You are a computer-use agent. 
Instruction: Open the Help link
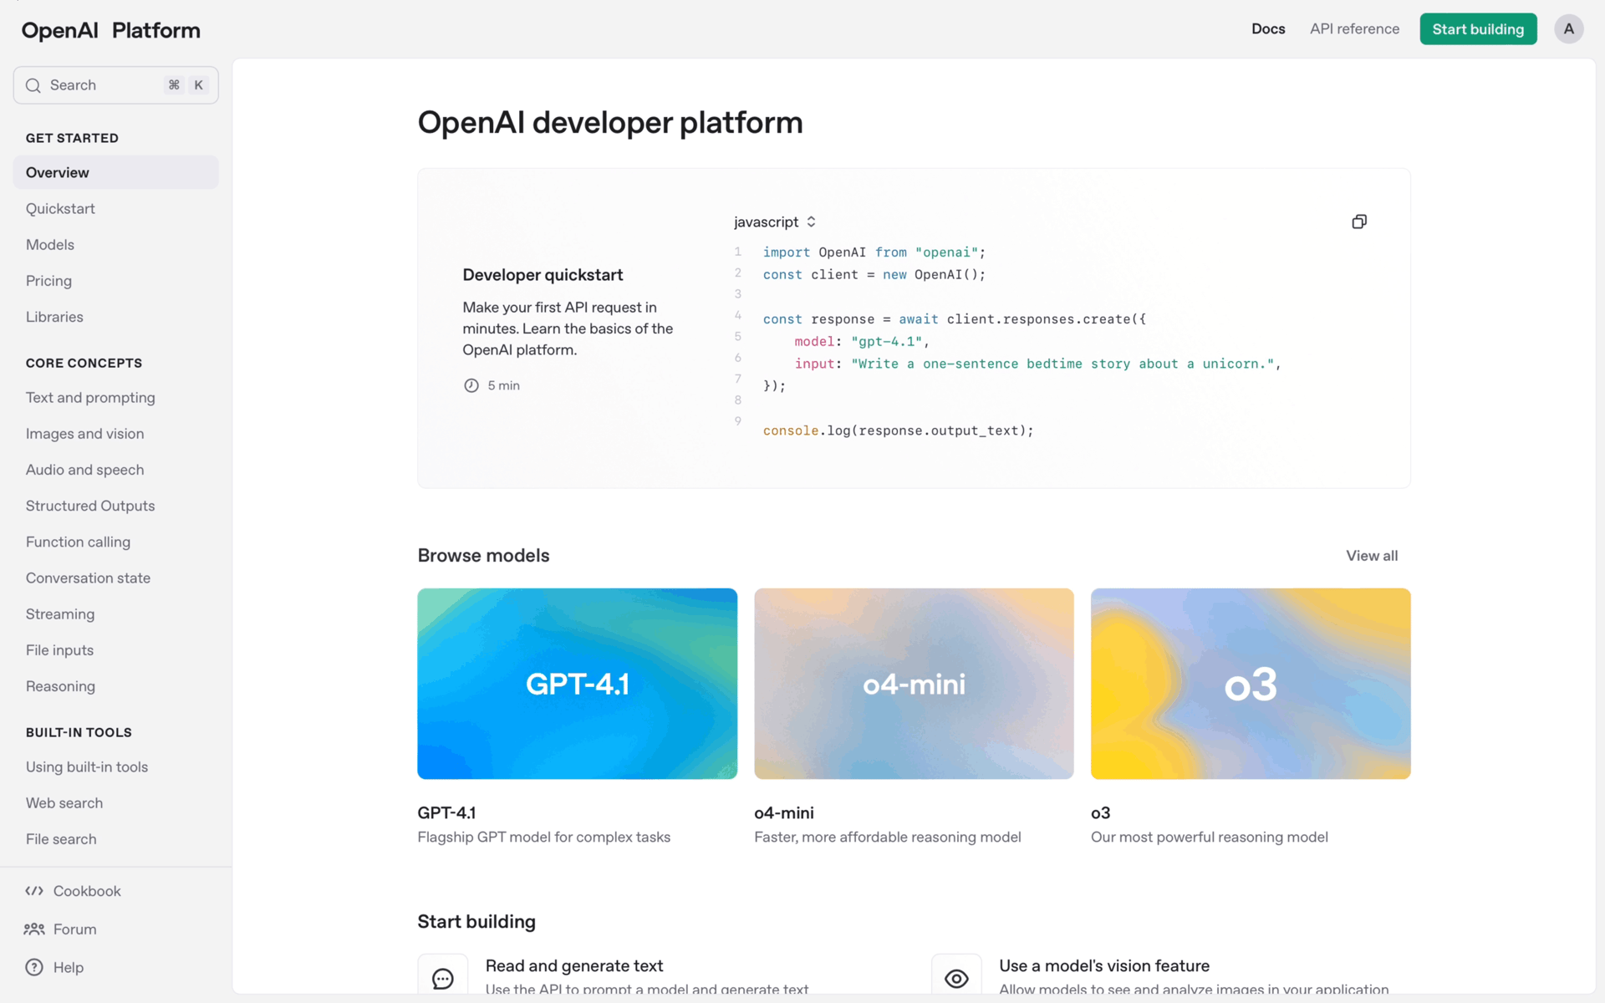point(69,967)
